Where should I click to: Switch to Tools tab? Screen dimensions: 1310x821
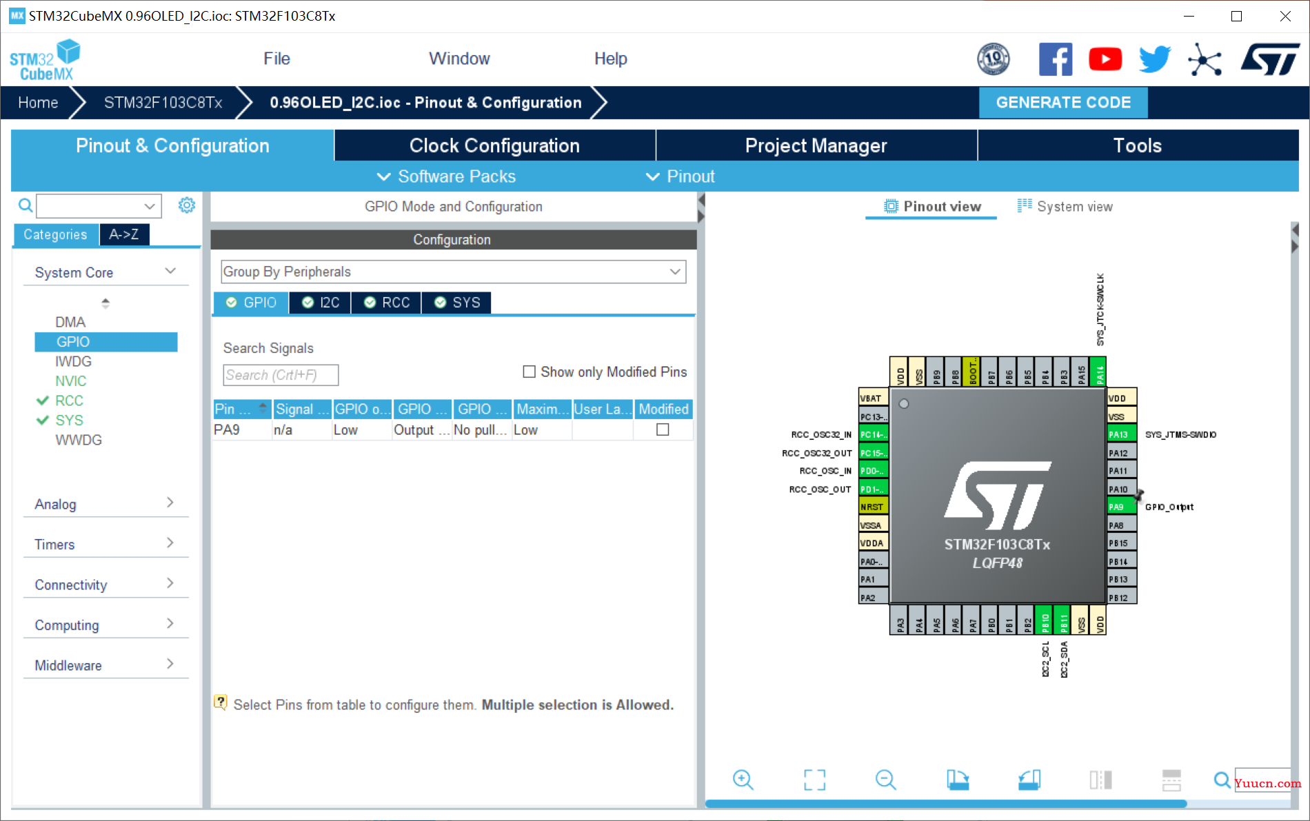point(1138,145)
